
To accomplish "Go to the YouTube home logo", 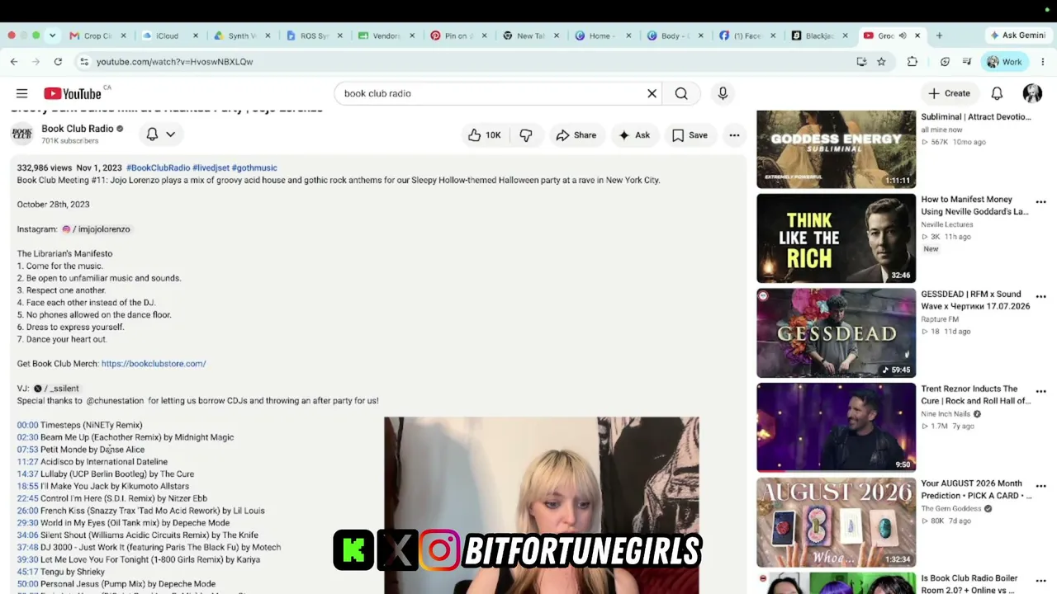I will coord(73,93).
